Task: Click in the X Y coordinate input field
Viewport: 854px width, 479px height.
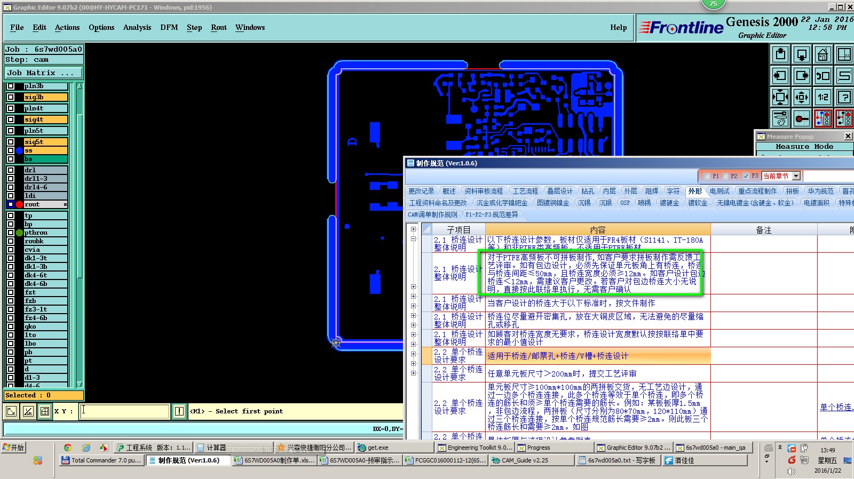Action: (125, 411)
